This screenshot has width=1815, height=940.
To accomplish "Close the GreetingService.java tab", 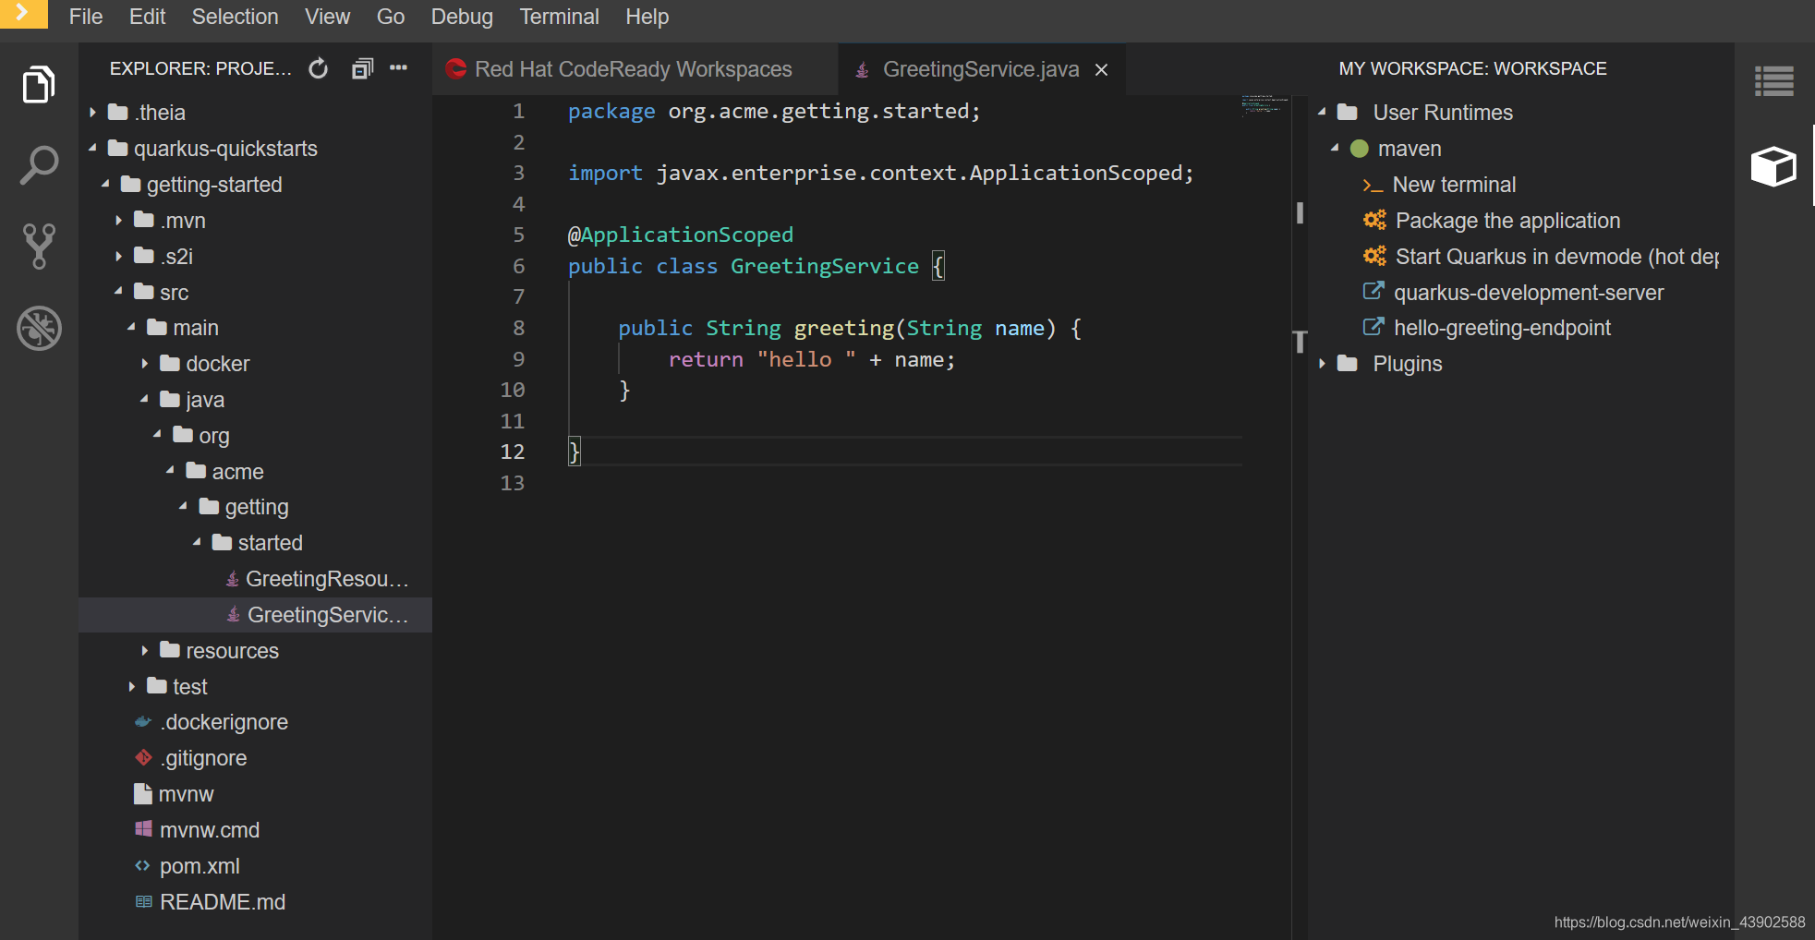I will (x=1101, y=70).
